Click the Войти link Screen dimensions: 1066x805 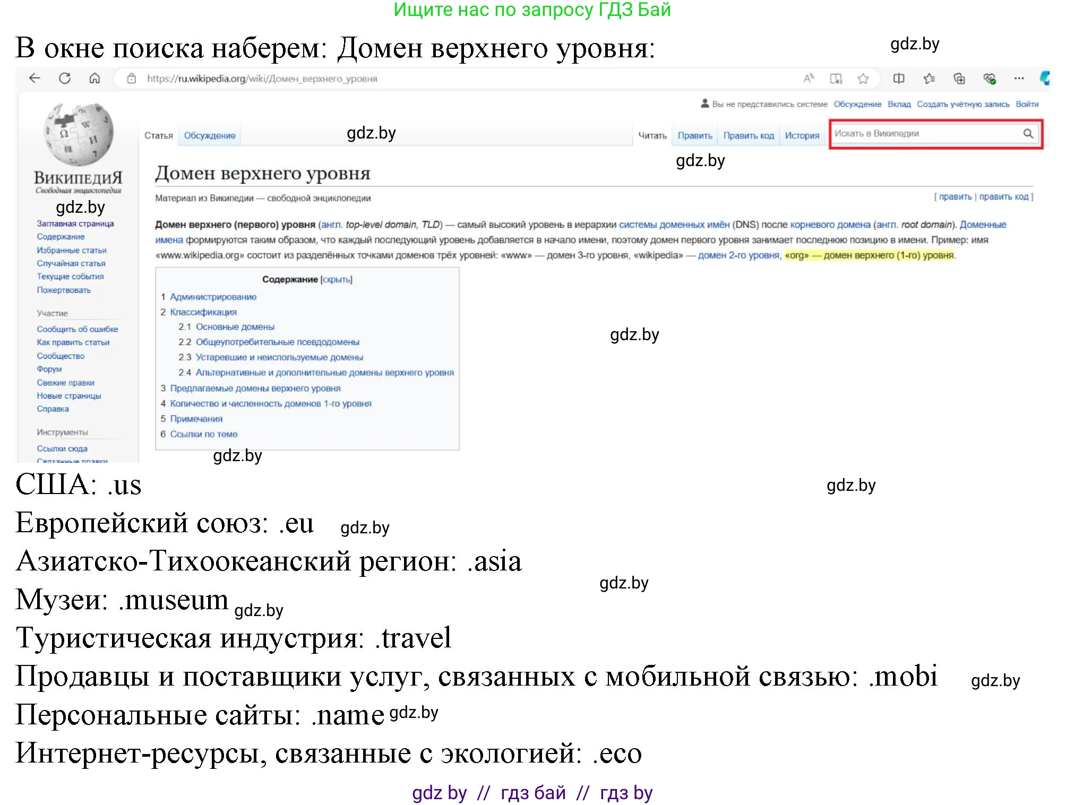click(1027, 104)
